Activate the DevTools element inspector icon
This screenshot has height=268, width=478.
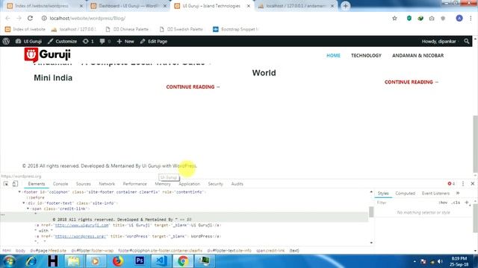pos(6,184)
